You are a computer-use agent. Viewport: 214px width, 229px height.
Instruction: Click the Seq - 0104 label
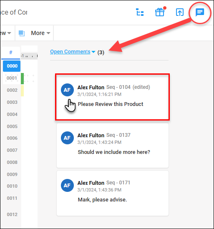click(118, 87)
